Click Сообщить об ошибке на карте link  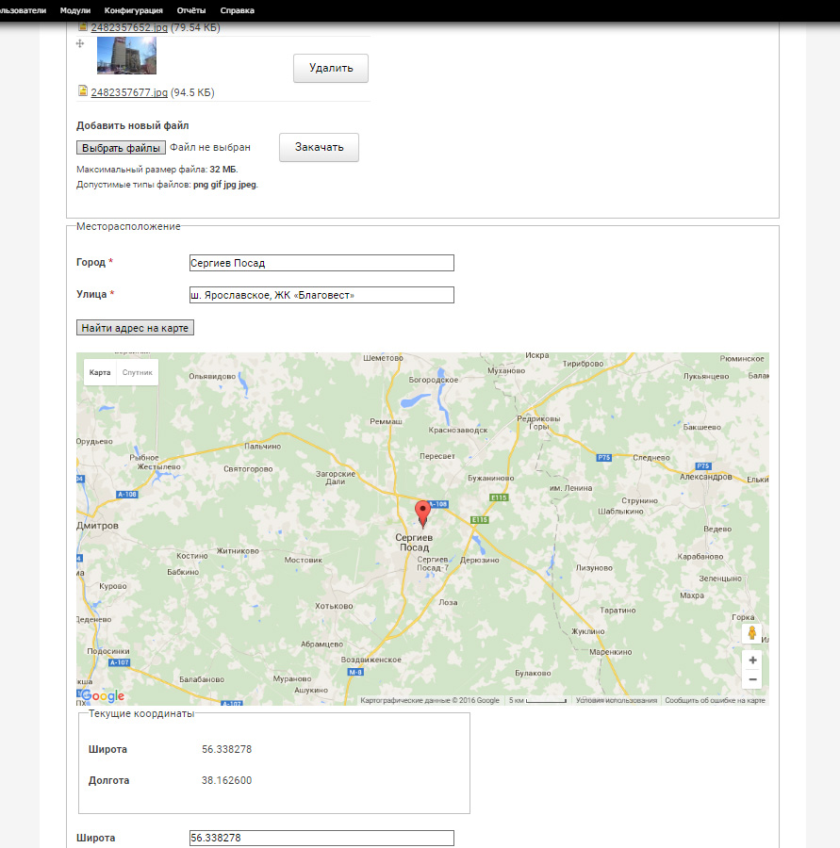[x=715, y=700]
